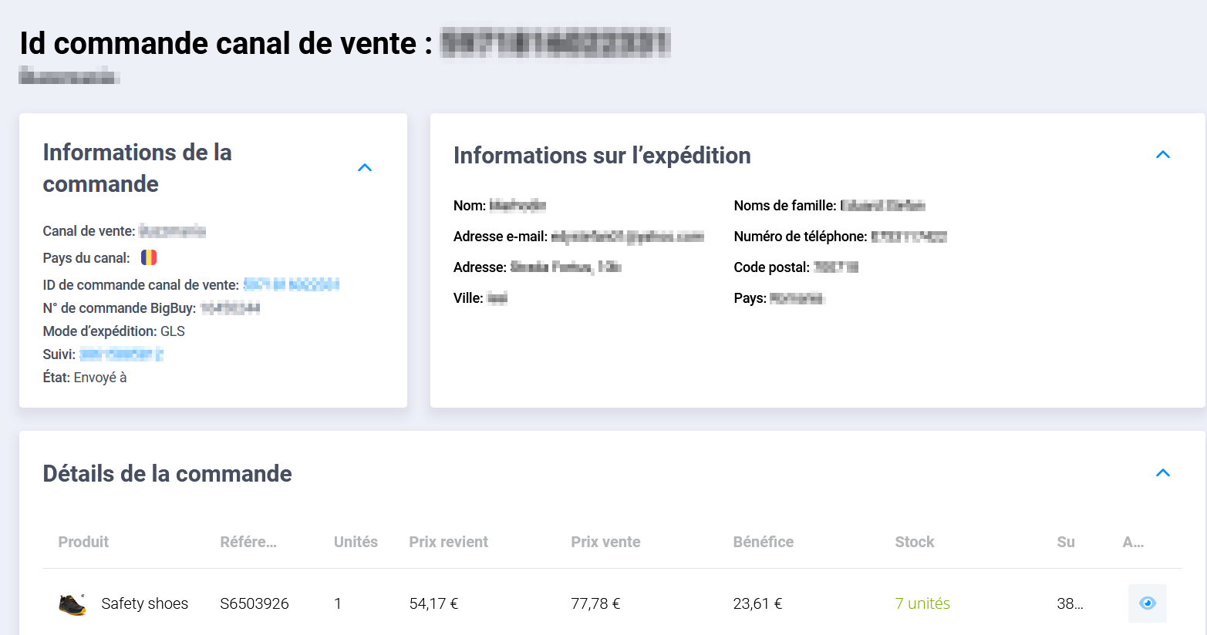Open the tracking link next to Suivi
1207x635 pixels.
coord(121,354)
